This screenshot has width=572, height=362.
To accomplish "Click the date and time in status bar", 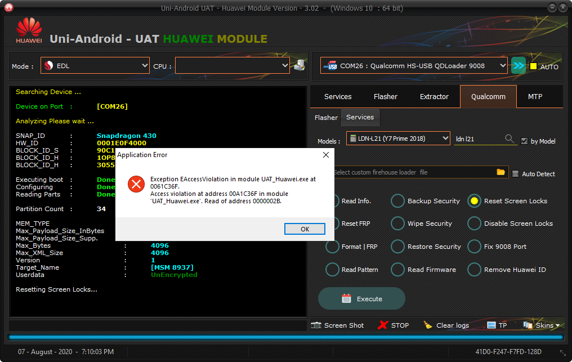I will click(66, 351).
